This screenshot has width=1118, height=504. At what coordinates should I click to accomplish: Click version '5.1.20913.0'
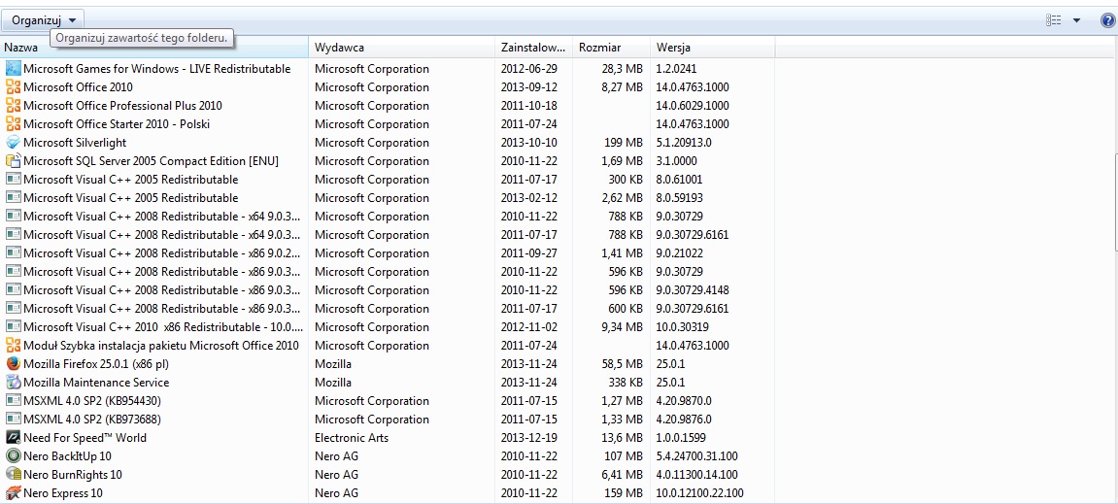pyautogui.click(x=683, y=143)
